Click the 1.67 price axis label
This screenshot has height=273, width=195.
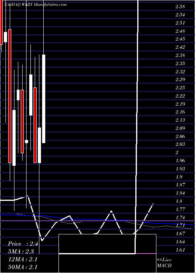180,234
